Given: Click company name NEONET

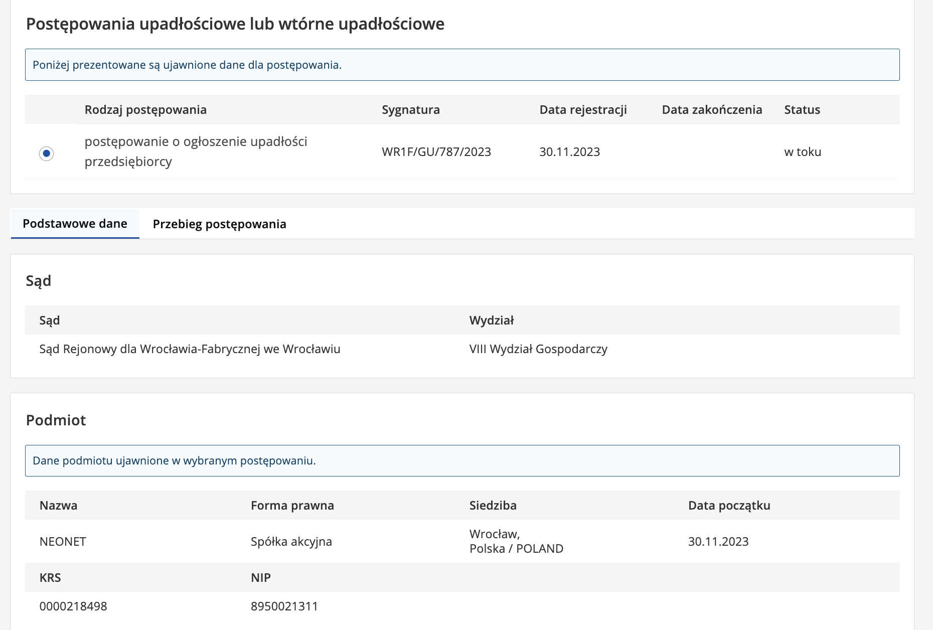Looking at the screenshot, I should pos(63,542).
